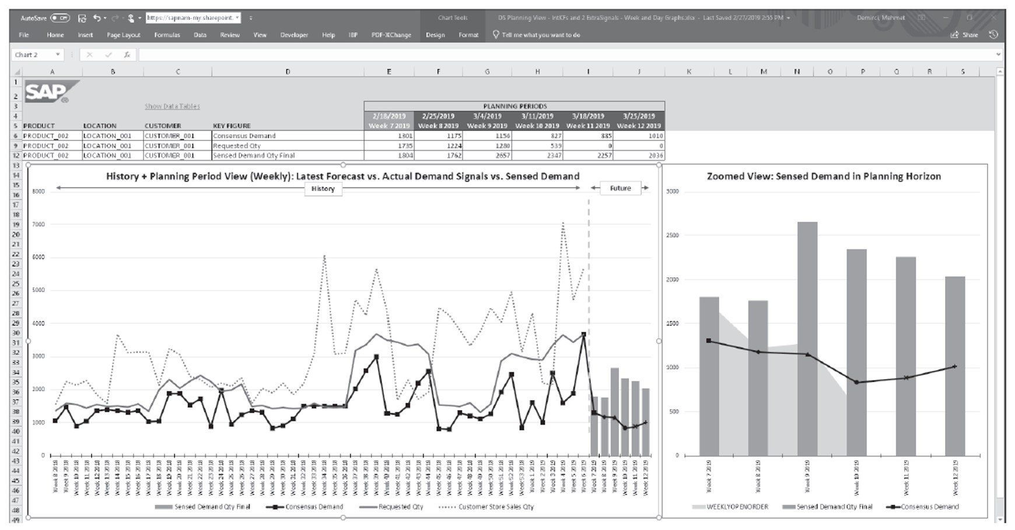
Task: Open the Customize Quick Access Toolbar dropdown
Action: point(251,18)
